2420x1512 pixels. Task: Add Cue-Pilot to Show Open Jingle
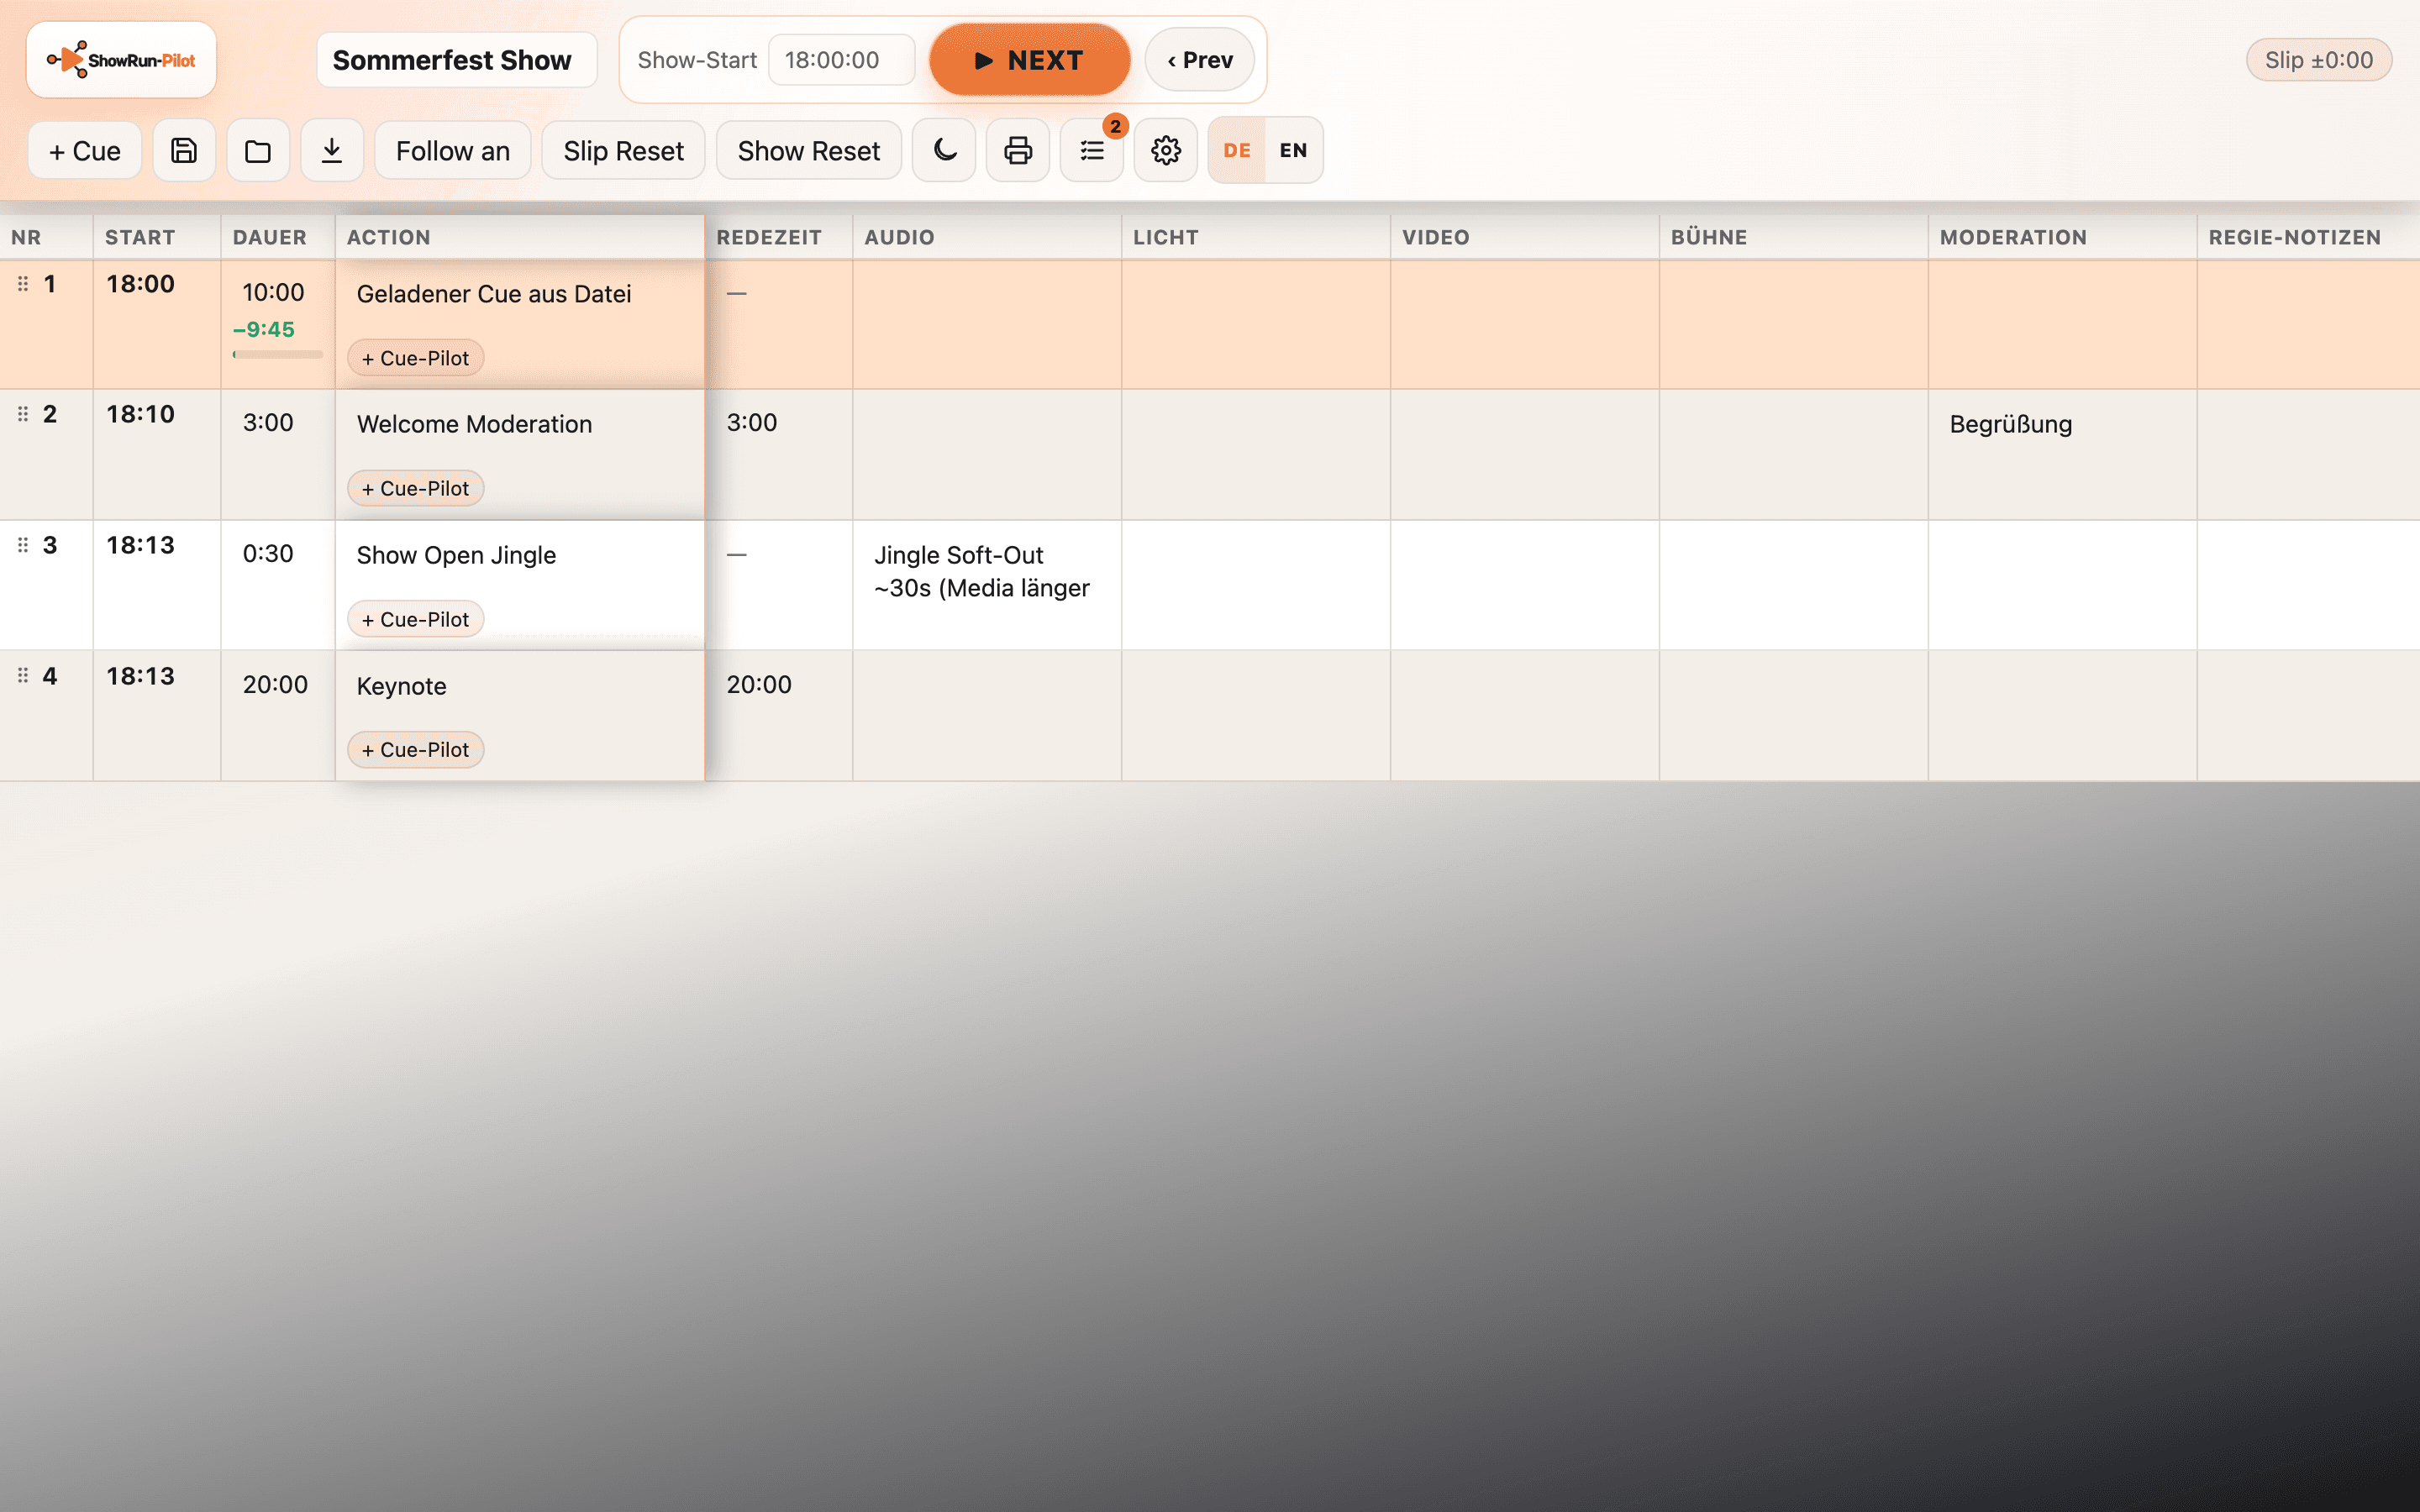point(415,619)
